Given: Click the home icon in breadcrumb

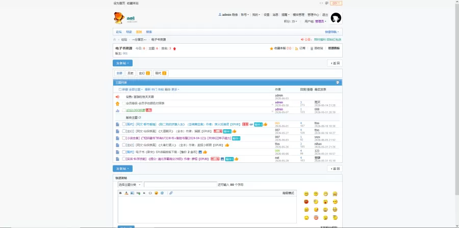Looking at the screenshot, I should (x=115, y=39).
